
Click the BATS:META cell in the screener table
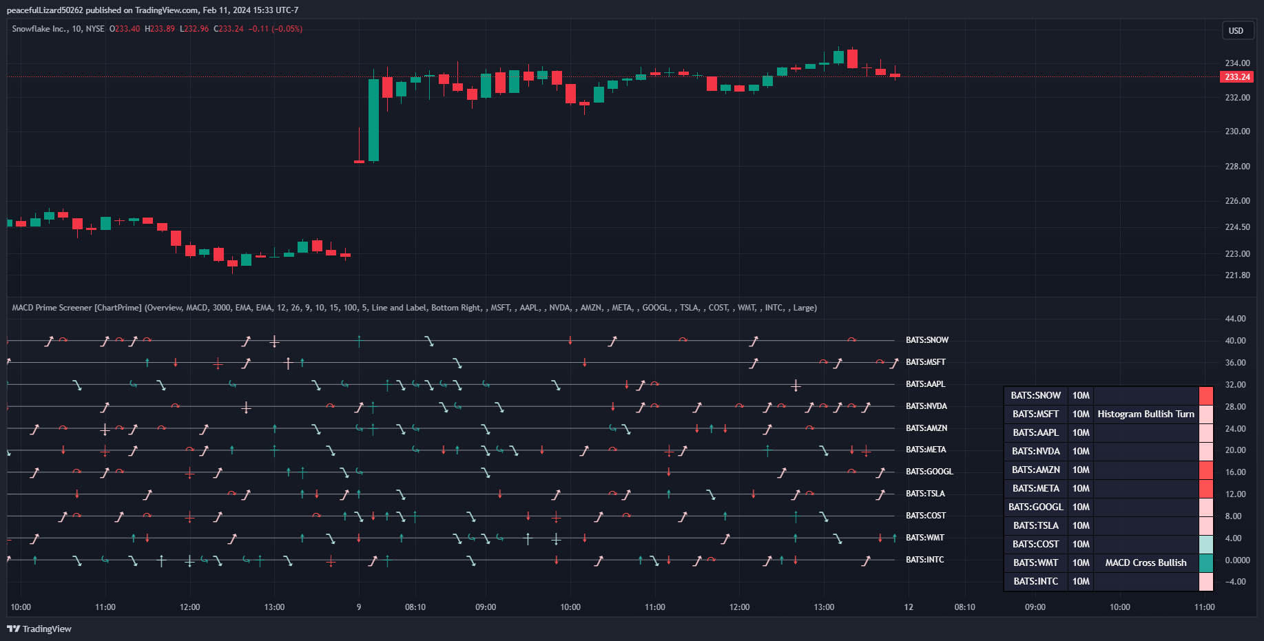pyautogui.click(x=1036, y=489)
